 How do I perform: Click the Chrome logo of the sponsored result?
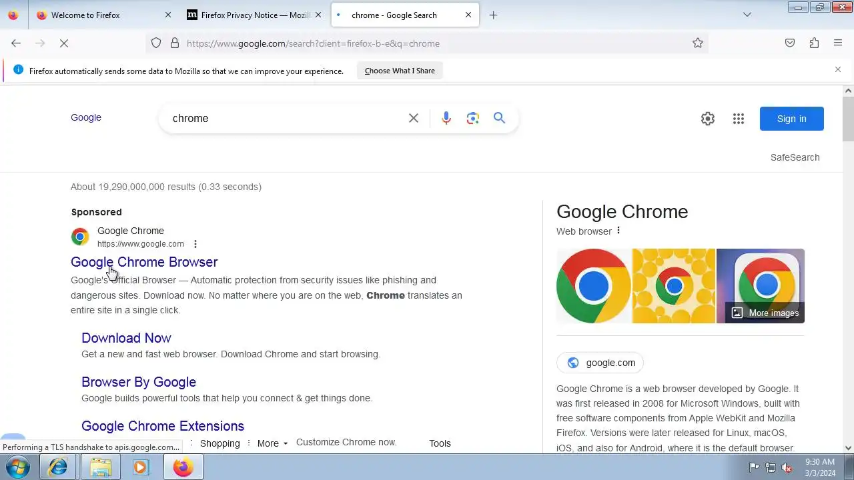pyautogui.click(x=80, y=237)
